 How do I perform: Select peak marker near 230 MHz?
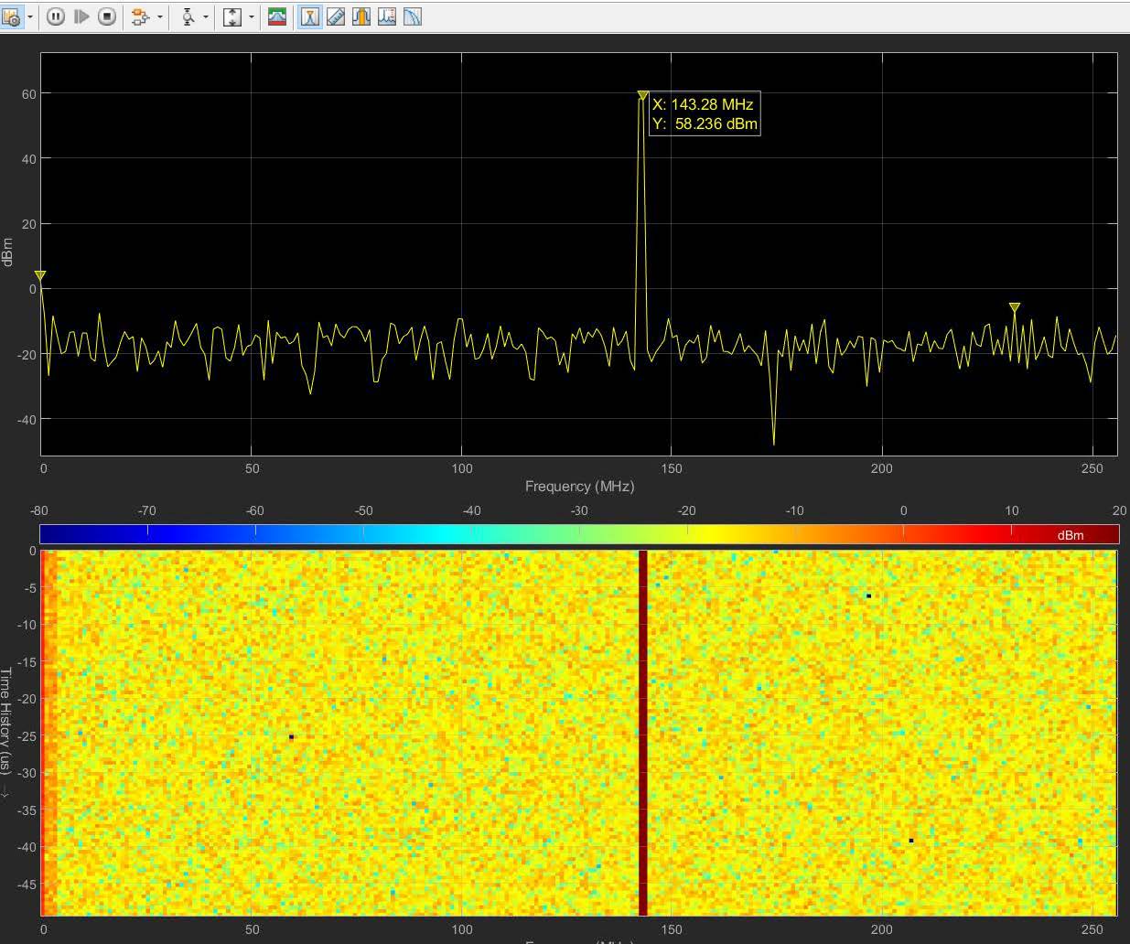pyautogui.click(x=1014, y=308)
